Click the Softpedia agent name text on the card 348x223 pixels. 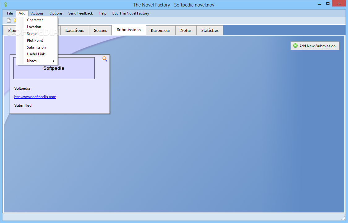coord(22,88)
